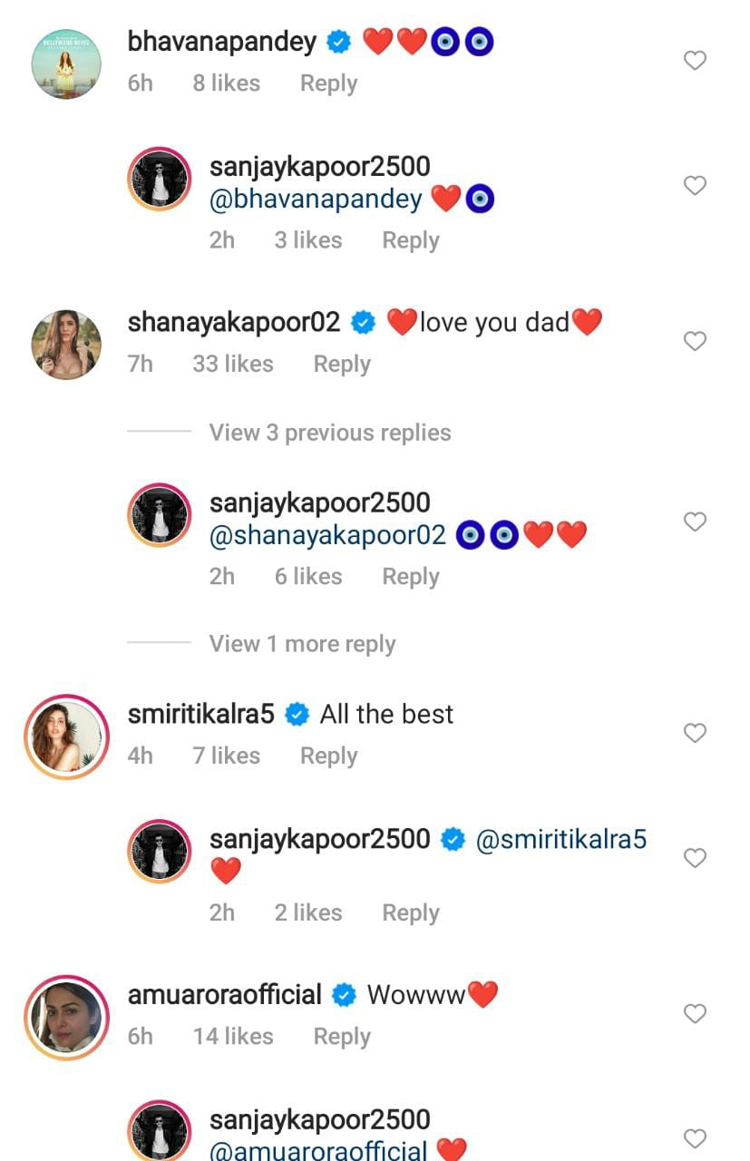Like shanayakapoor02's 'love you dad' comment
750x1161 pixels.
point(694,341)
